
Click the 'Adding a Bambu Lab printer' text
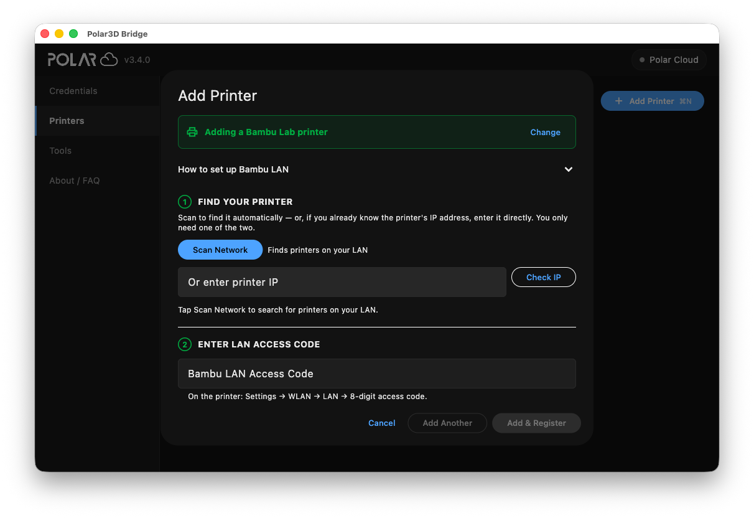[x=266, y=132]
